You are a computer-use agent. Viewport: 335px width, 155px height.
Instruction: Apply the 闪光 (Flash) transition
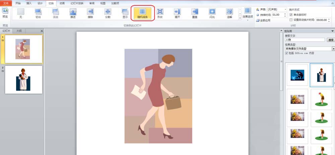click(x=212, y=13)
